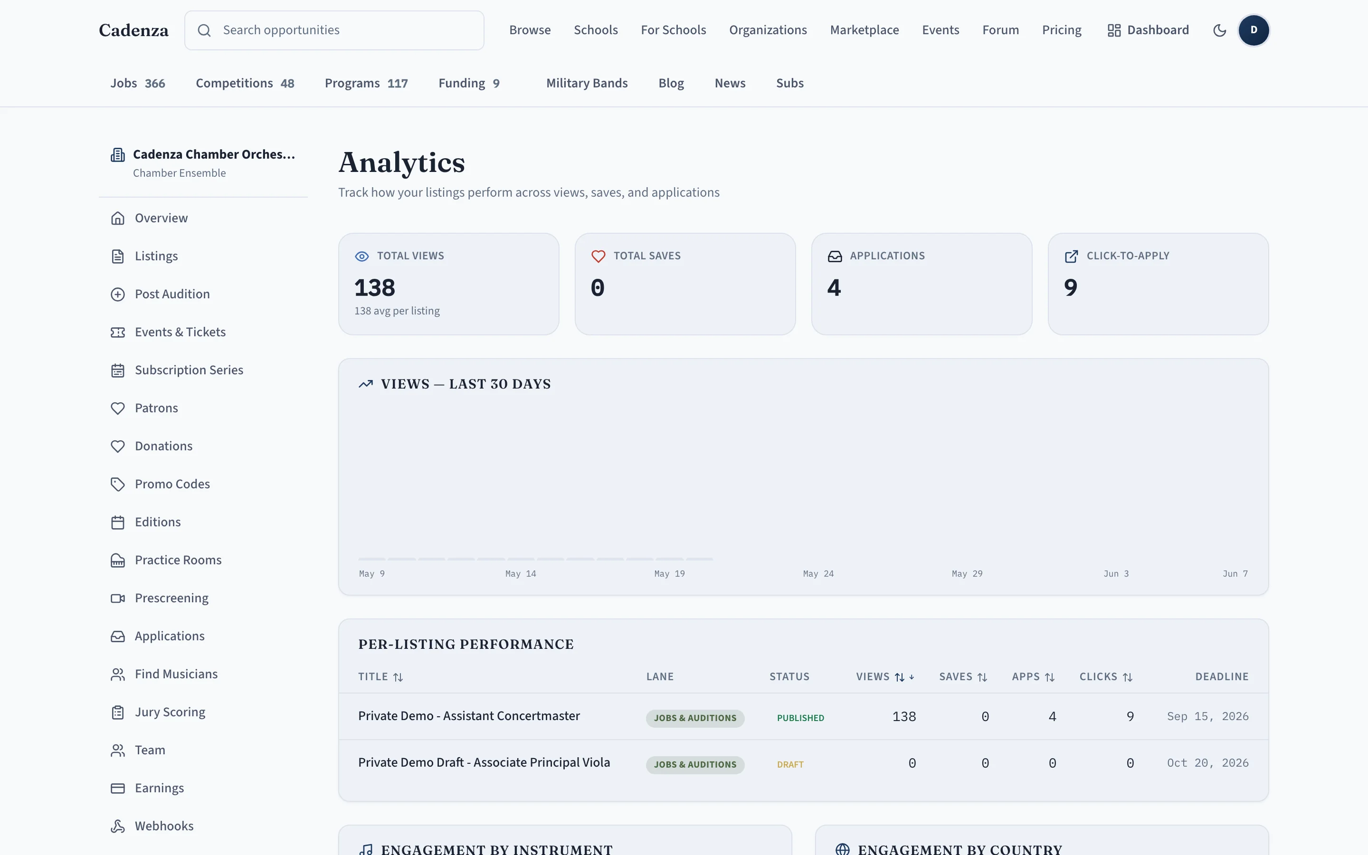Switch to Programs 117 tab
Viewport: 1368px width, 855px height.
coord(366,83)
